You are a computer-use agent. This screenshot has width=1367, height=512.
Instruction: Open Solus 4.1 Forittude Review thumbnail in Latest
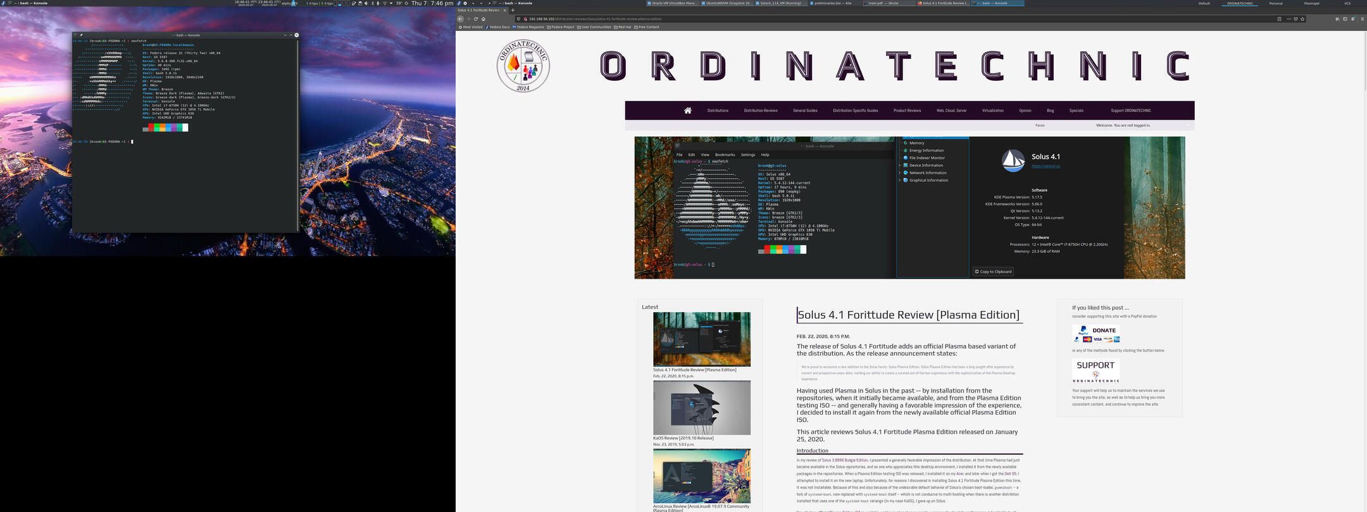tap(702, 339)
